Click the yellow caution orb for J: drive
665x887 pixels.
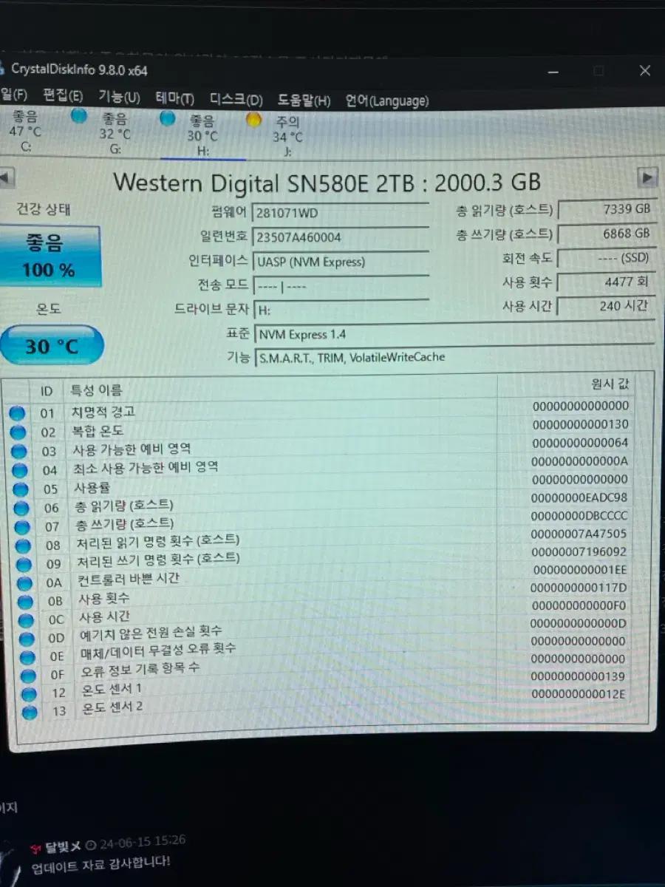[x=254, y=120]
